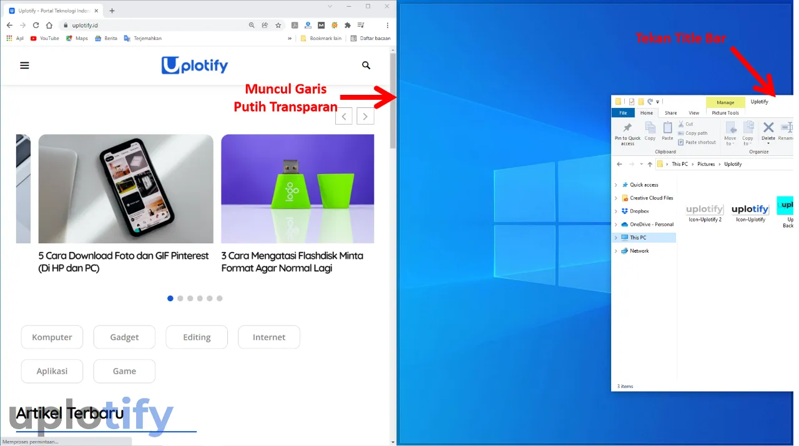Open the Gadget category button
Viewport: 799px width, 446px height.
[124, 337]
